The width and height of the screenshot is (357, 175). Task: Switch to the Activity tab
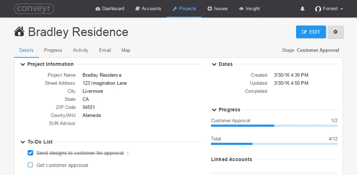80,50
